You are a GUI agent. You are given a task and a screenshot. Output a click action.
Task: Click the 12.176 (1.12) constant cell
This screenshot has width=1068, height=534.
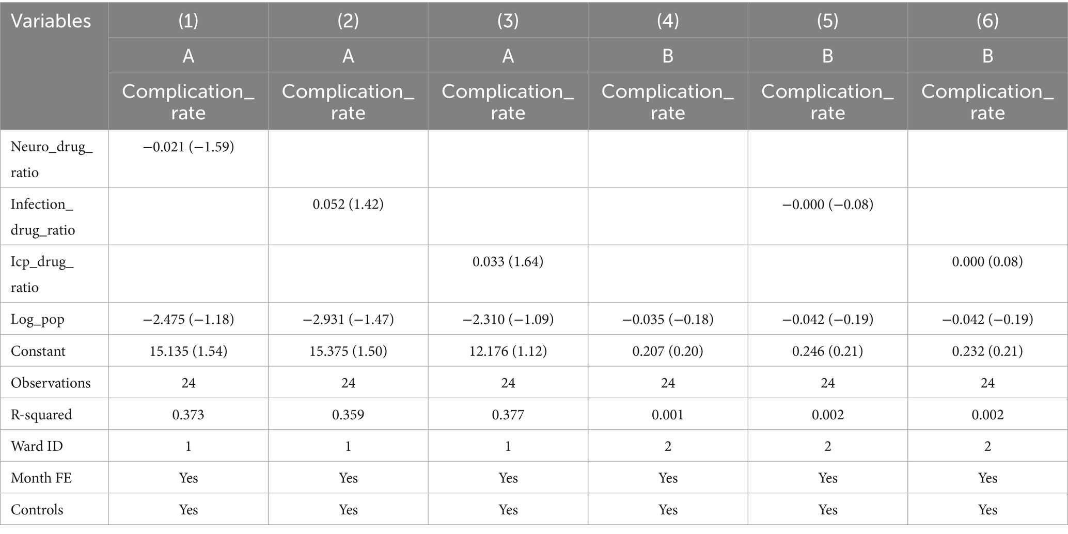508,351
